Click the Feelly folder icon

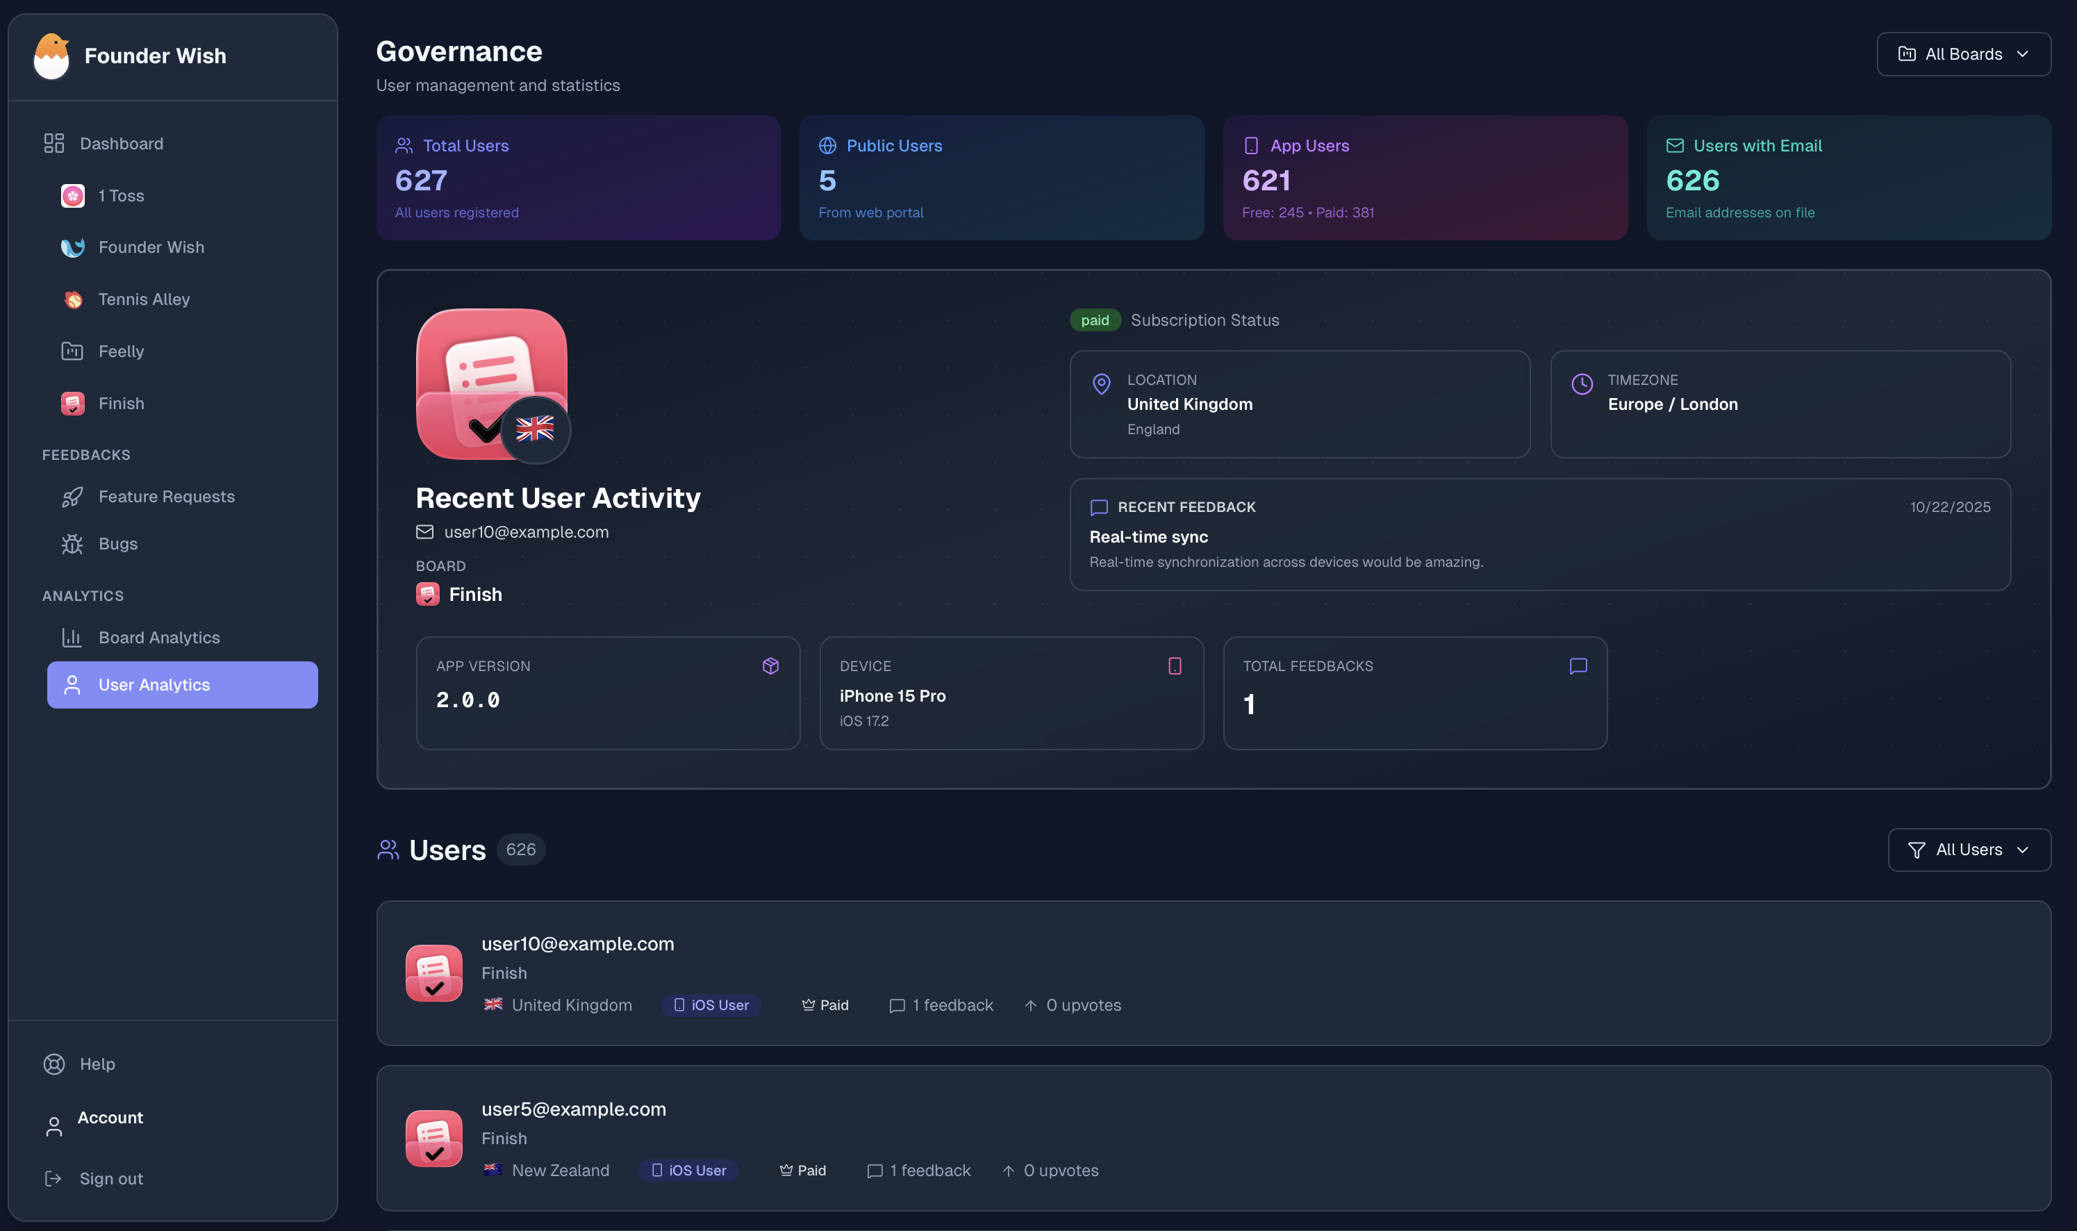click(72, 351)
